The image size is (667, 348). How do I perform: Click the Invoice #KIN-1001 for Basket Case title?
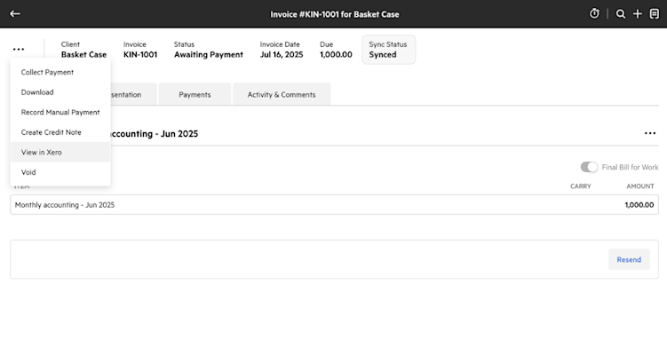pos(335,14)
